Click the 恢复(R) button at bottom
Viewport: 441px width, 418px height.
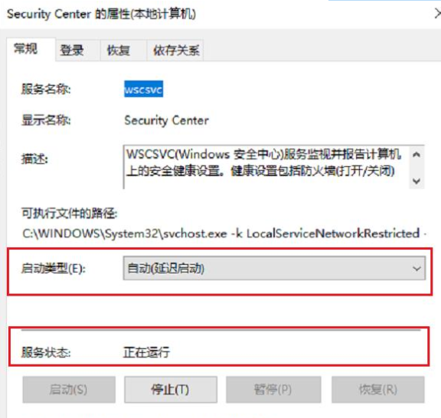coord(377,390)
